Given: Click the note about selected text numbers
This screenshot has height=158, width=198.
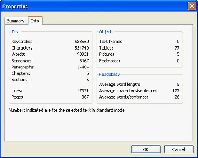Looking at the screenshot, I should [66, 110].
